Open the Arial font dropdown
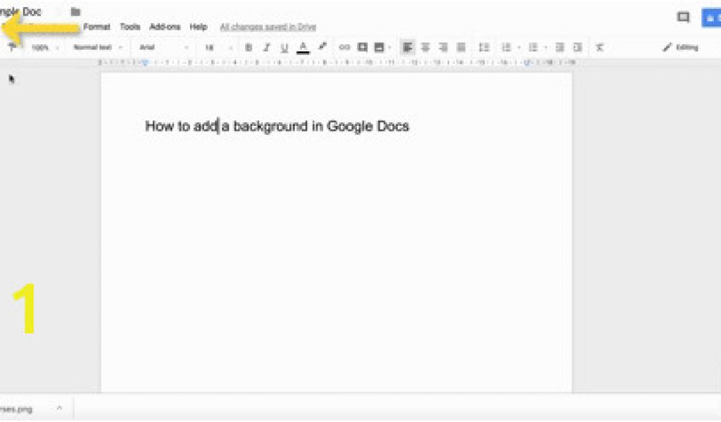Viewport: 721px width, 422px height. (163, 47)
